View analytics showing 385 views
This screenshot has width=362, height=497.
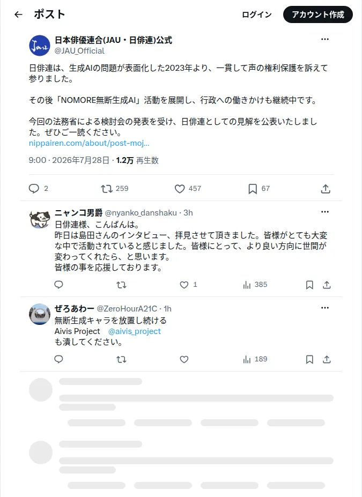coord(255,285)
